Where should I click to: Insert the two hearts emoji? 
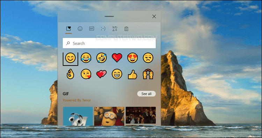tap(101, 74)
